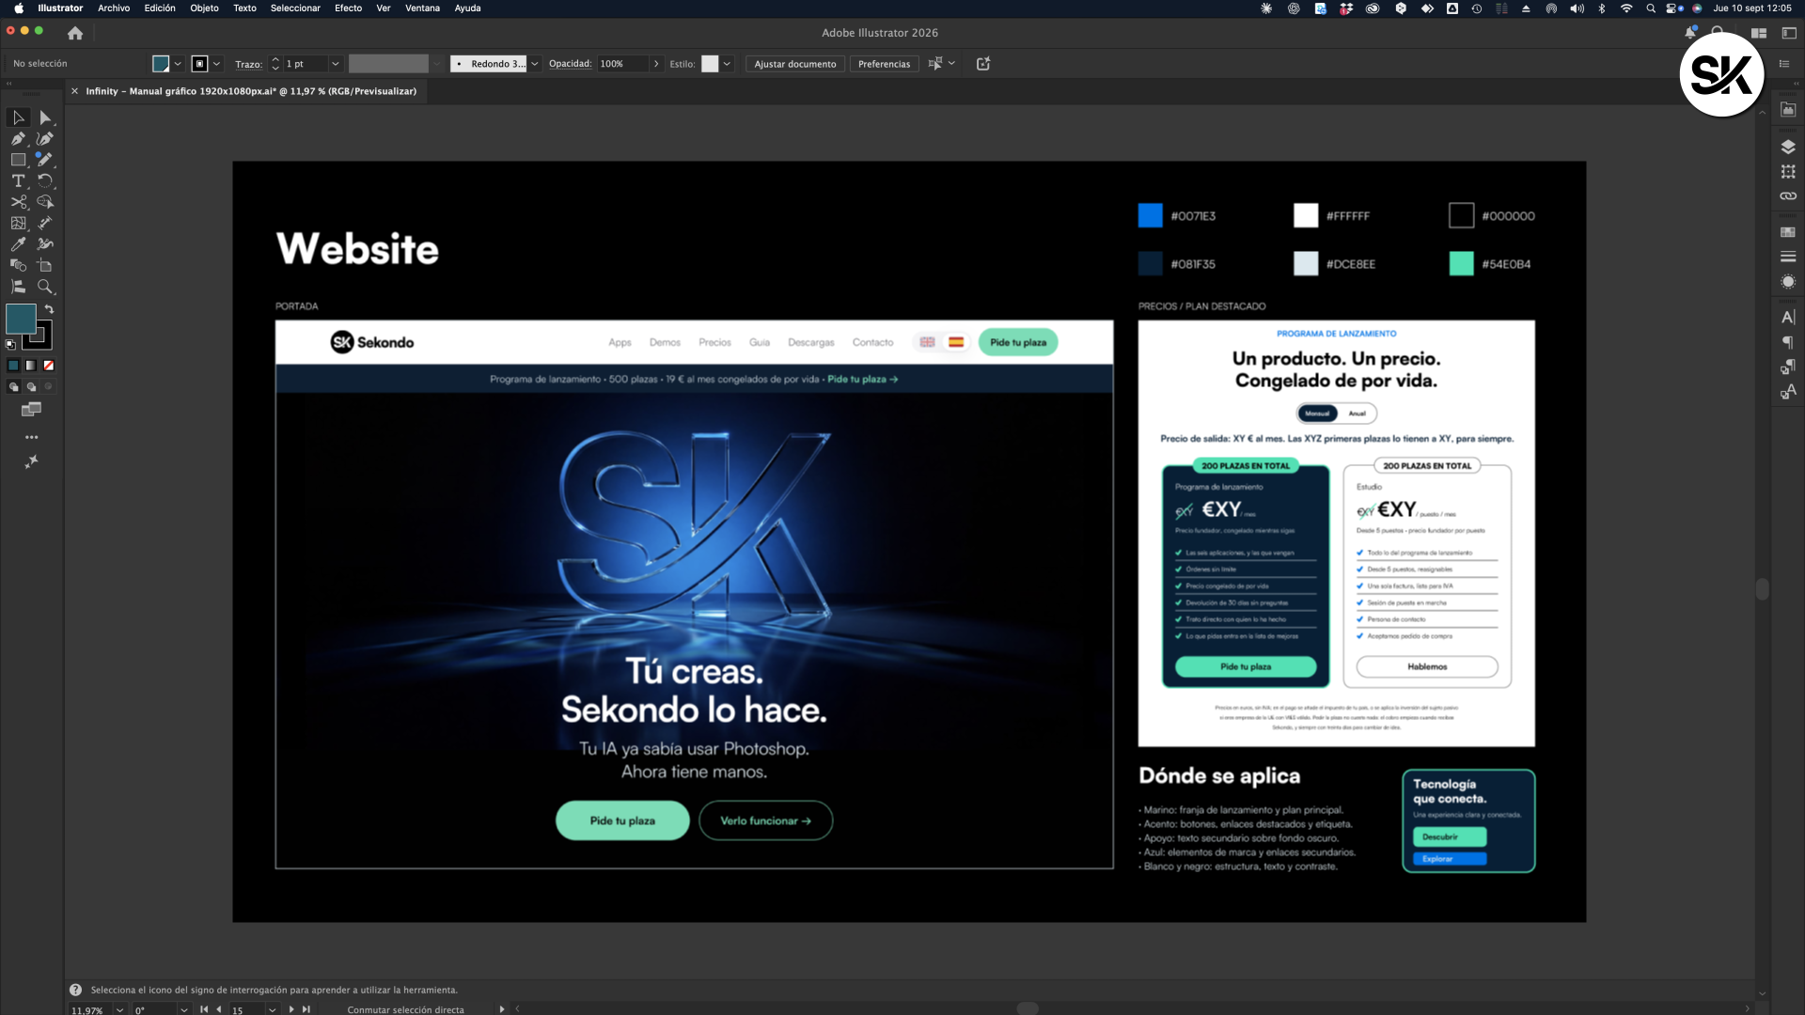Expand the opacity arrow
1805x1015 pixels.
click(x=656, y=64)
